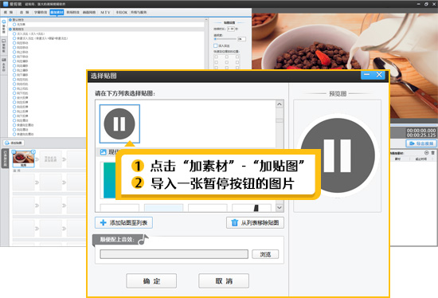Click the 添加贴图 button below effects list
Screen dimensions: 438x298
point(14,143)
